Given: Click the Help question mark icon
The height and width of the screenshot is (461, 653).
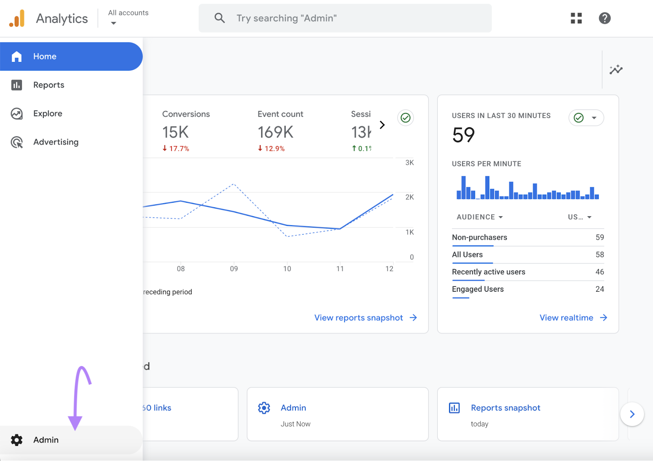Looking at the screenshot, I should click(604, 18).
